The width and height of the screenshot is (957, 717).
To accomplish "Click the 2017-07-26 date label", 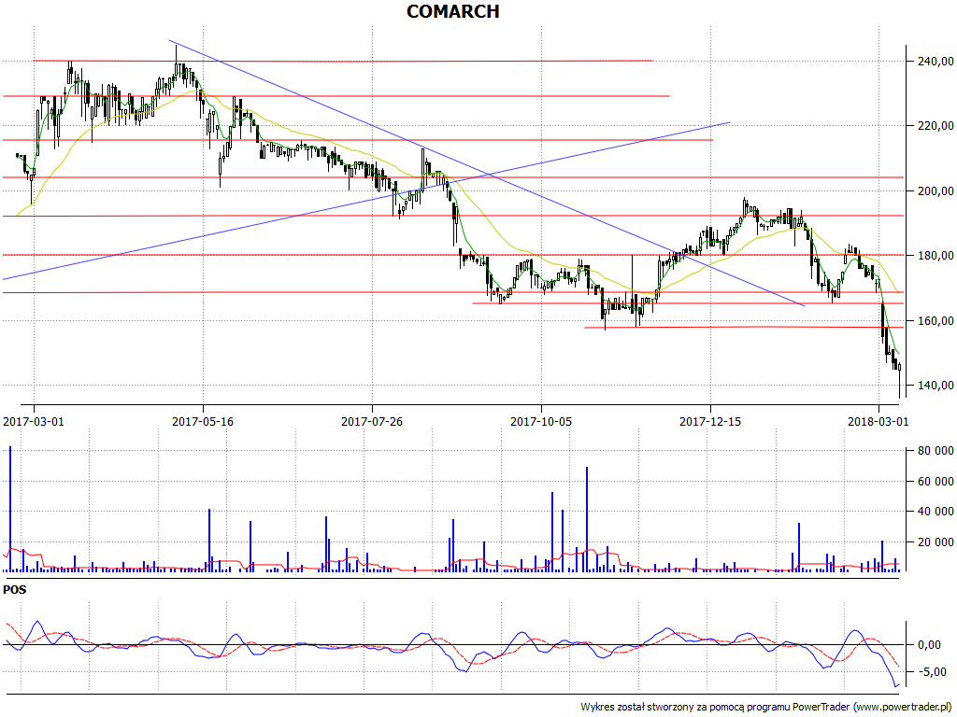I will pos(372,421).
